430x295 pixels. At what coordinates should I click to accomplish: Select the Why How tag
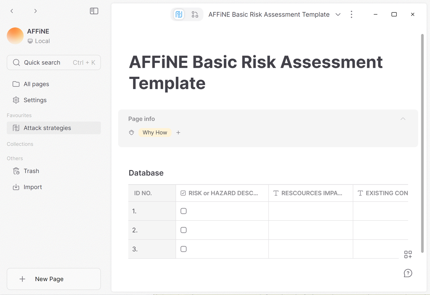(x=155, y=133)
